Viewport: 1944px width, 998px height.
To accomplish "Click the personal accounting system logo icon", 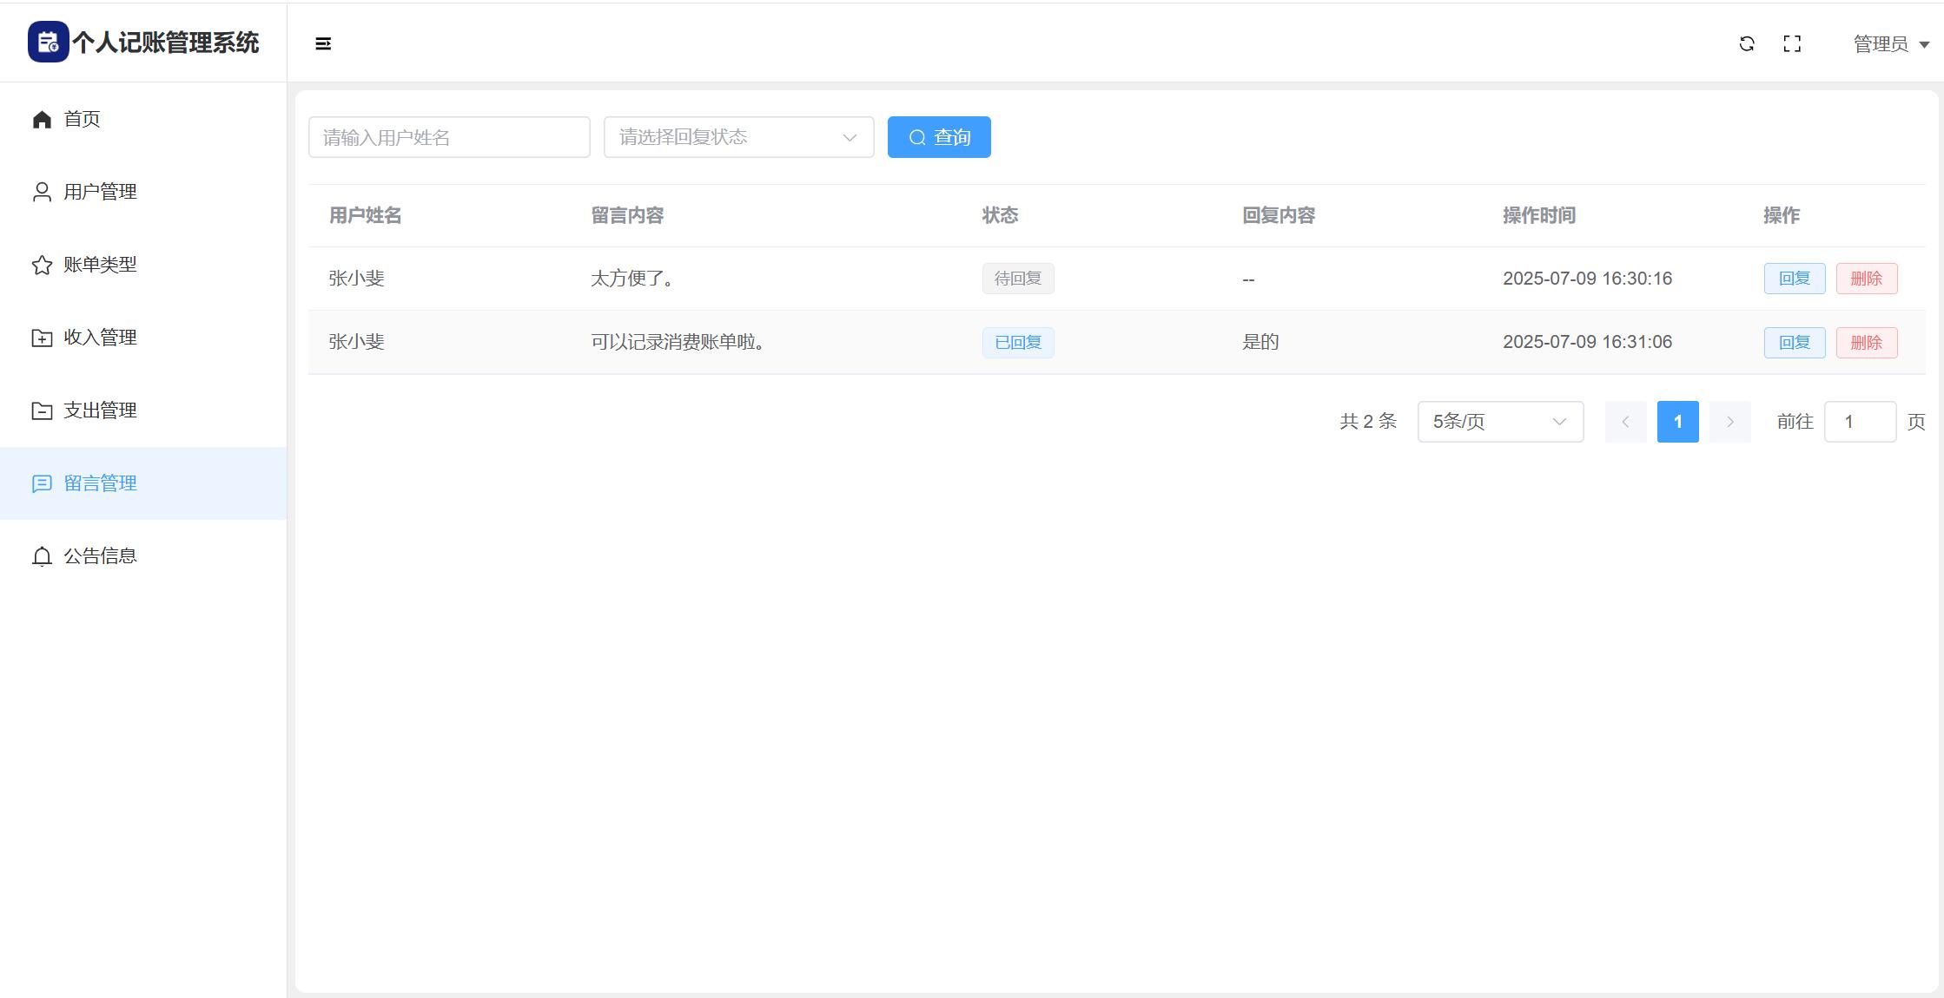I will pyautogui.click(x=48, y=43).
